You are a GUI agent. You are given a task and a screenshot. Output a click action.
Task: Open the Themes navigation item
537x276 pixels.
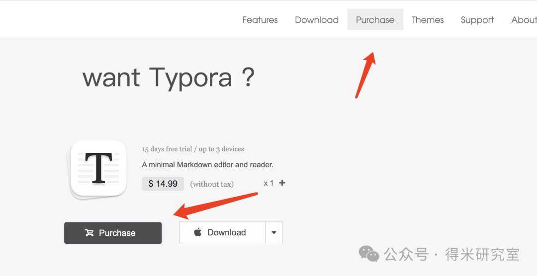pyautogui.click(x=428, y=20)
